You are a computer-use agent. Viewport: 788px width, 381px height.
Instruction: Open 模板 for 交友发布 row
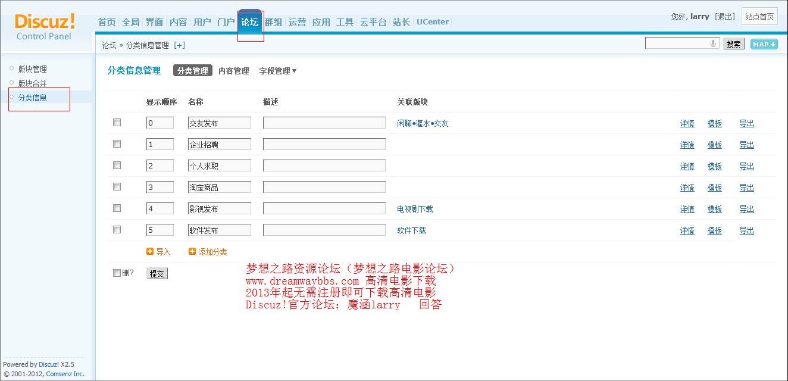(715, 124)
